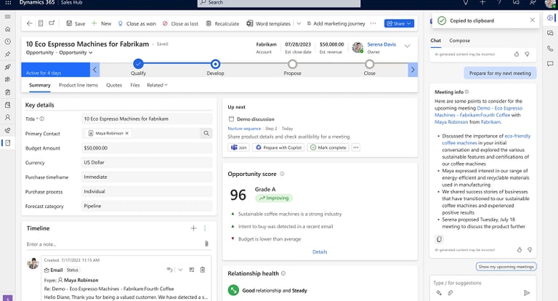Click the global Search box
This screenshot has height=301, width=558.
click(279, 3)
